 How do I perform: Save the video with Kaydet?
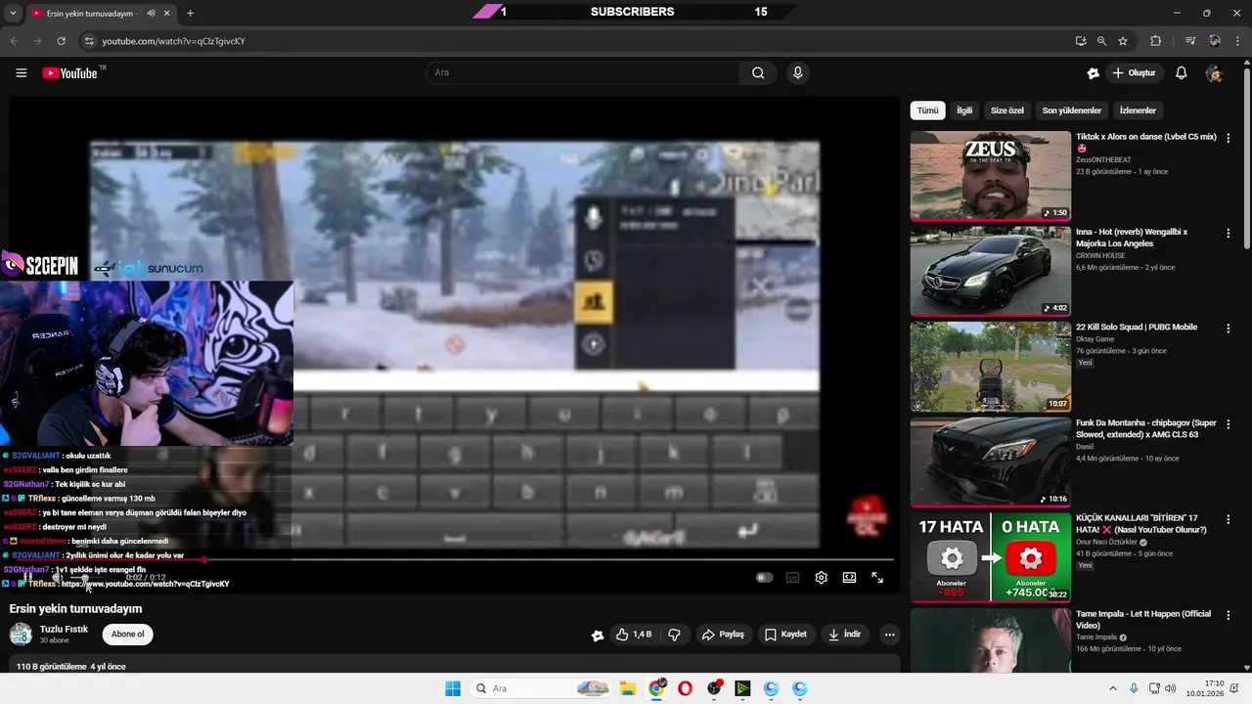click(x=786, y=635)
